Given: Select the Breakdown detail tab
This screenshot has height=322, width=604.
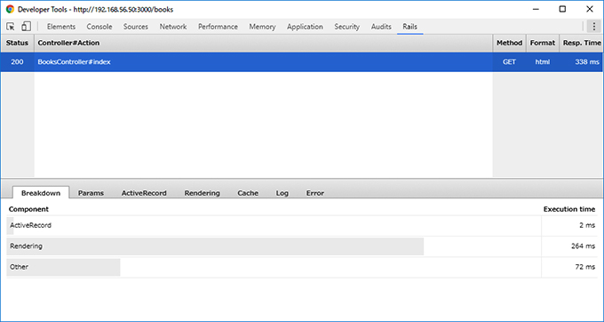Looking at the screenshot, I should pyautogui.click(x=41, y=193).
